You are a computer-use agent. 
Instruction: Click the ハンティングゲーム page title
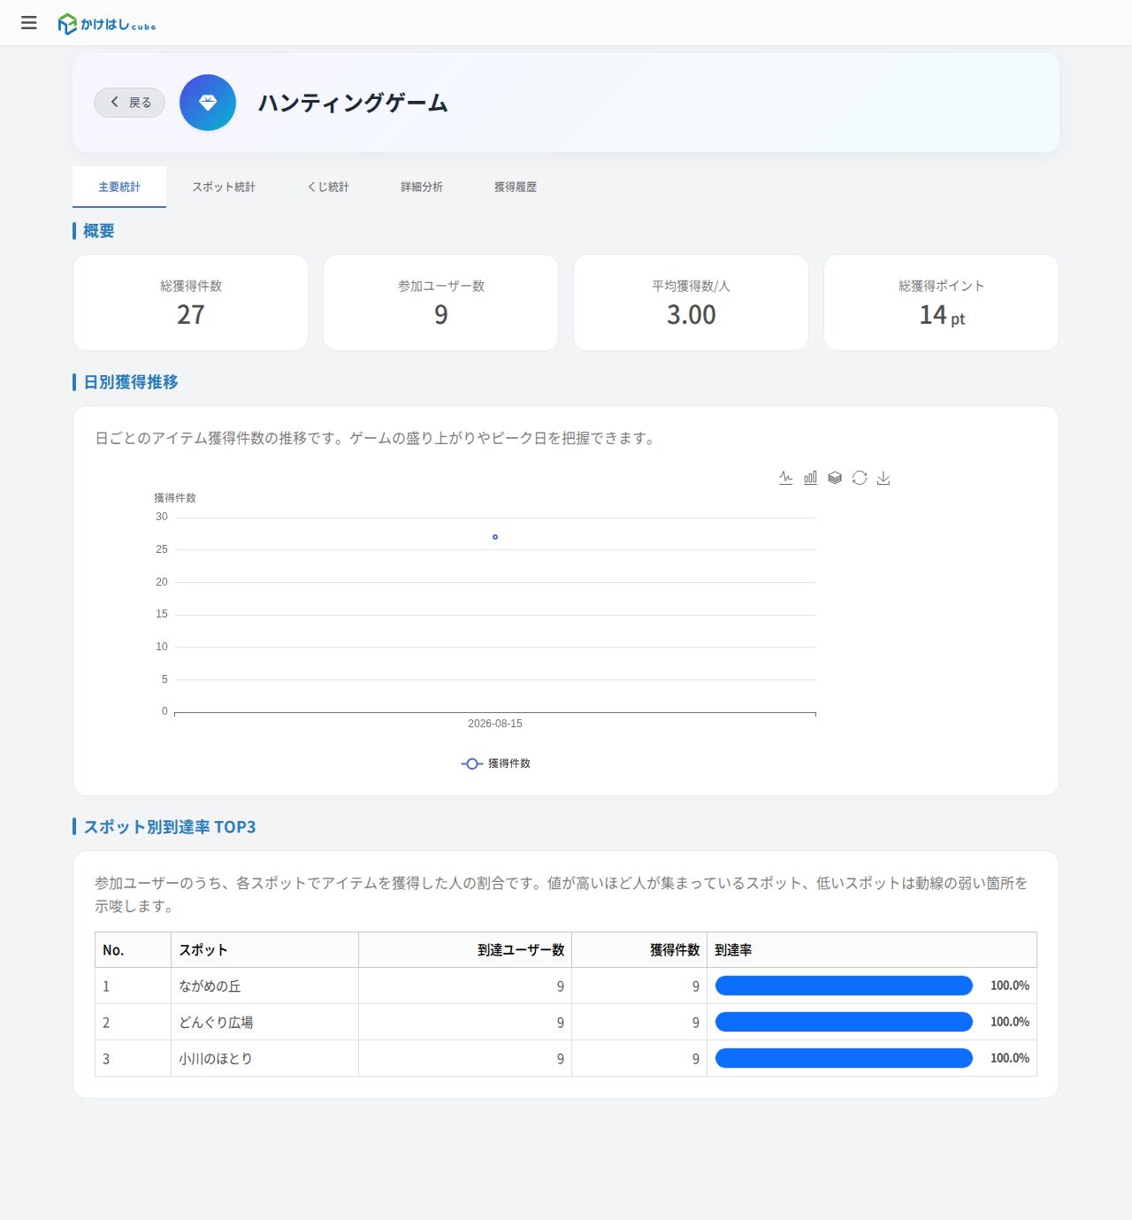[353, 103]
